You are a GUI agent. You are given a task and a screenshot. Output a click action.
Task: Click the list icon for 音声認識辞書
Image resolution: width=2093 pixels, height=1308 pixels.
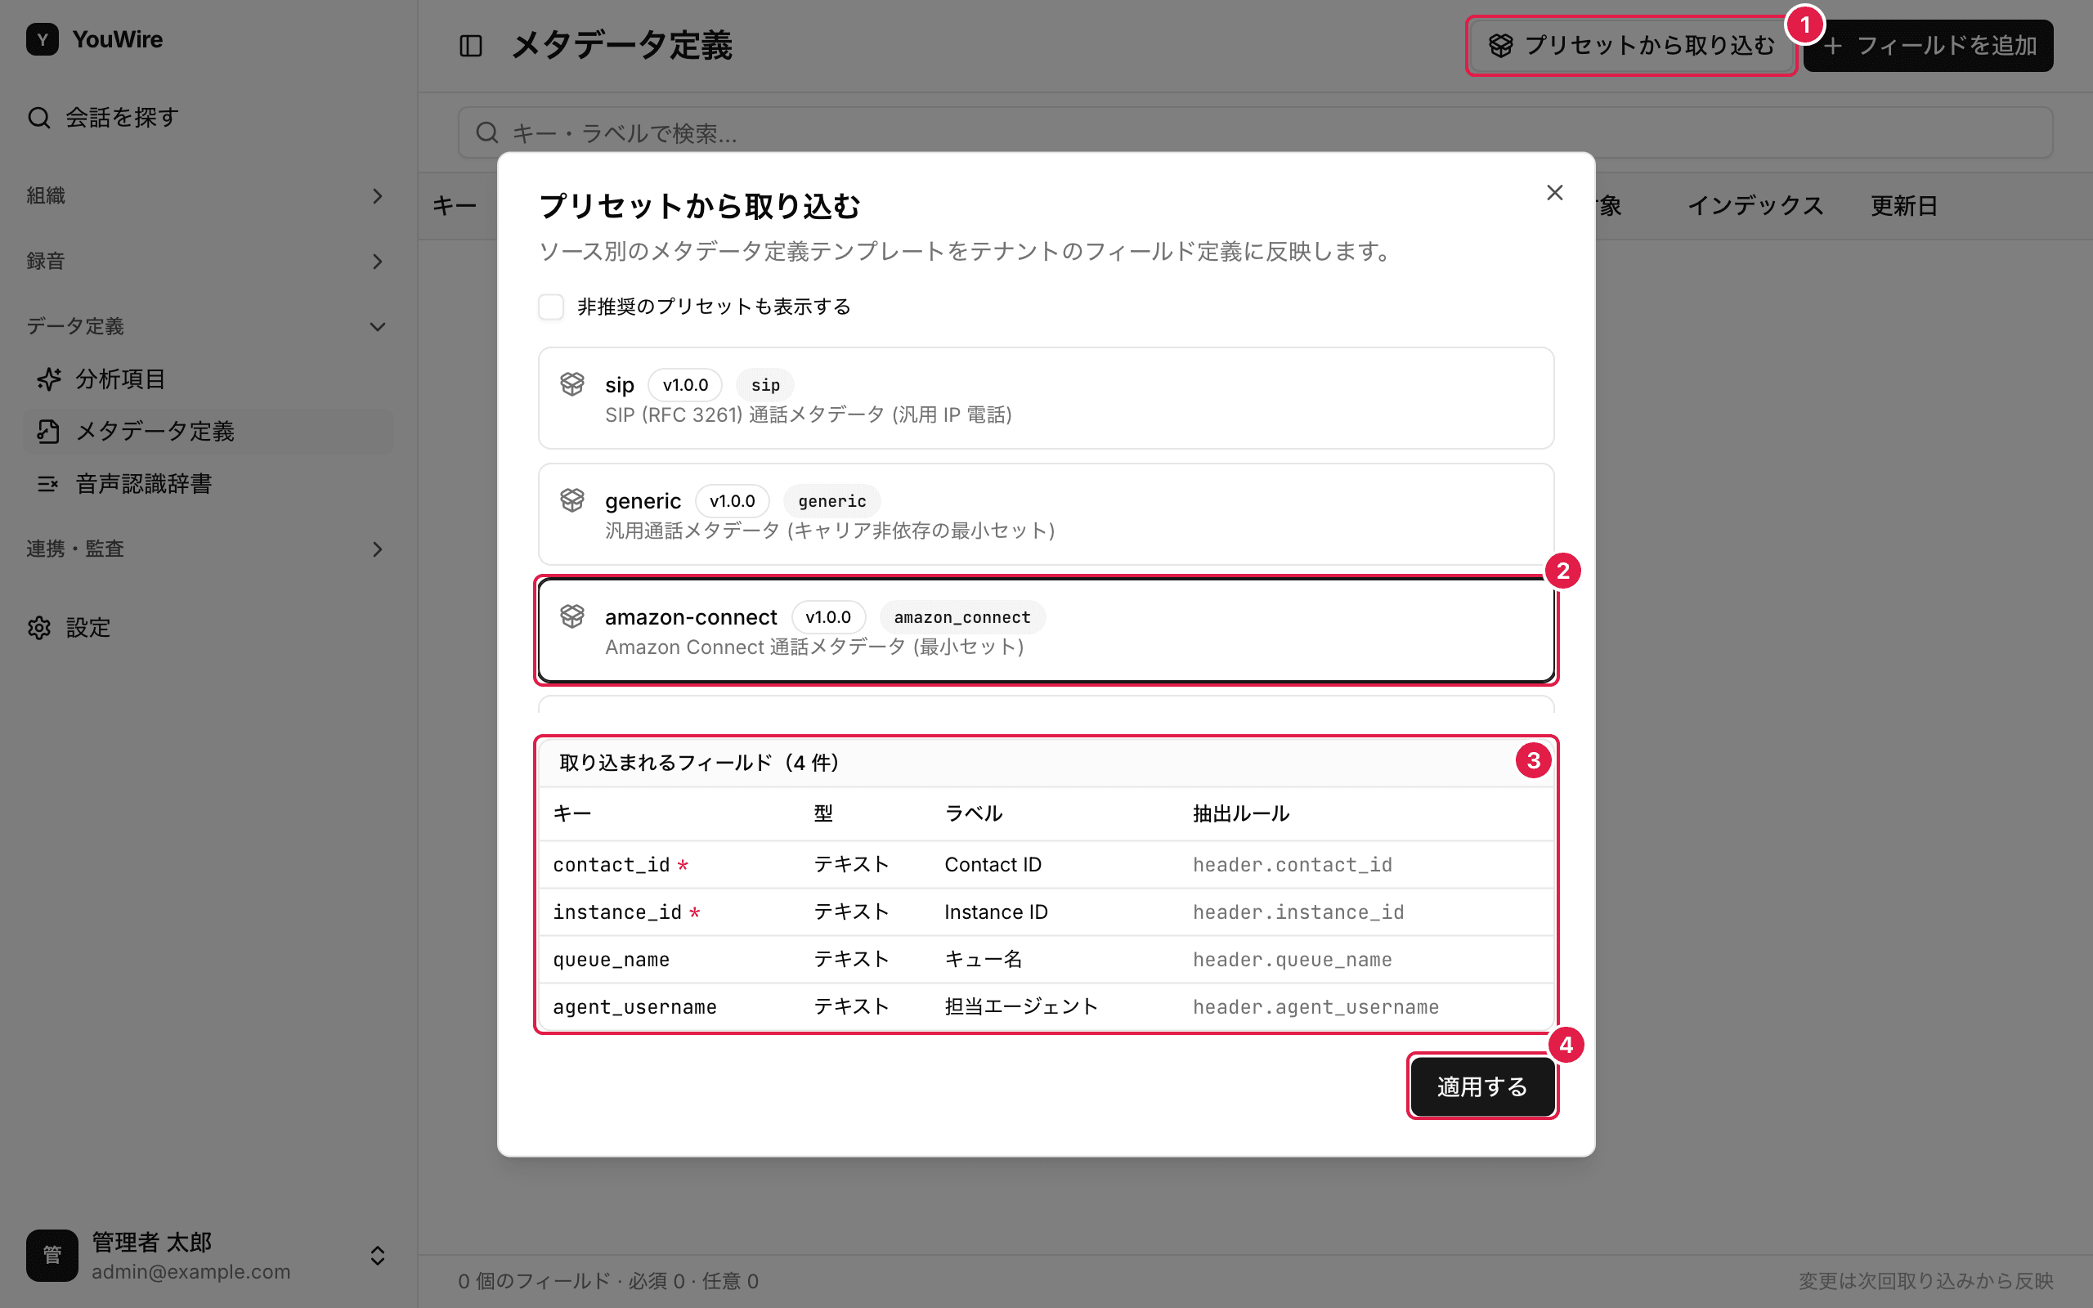[x=49, y=484]
